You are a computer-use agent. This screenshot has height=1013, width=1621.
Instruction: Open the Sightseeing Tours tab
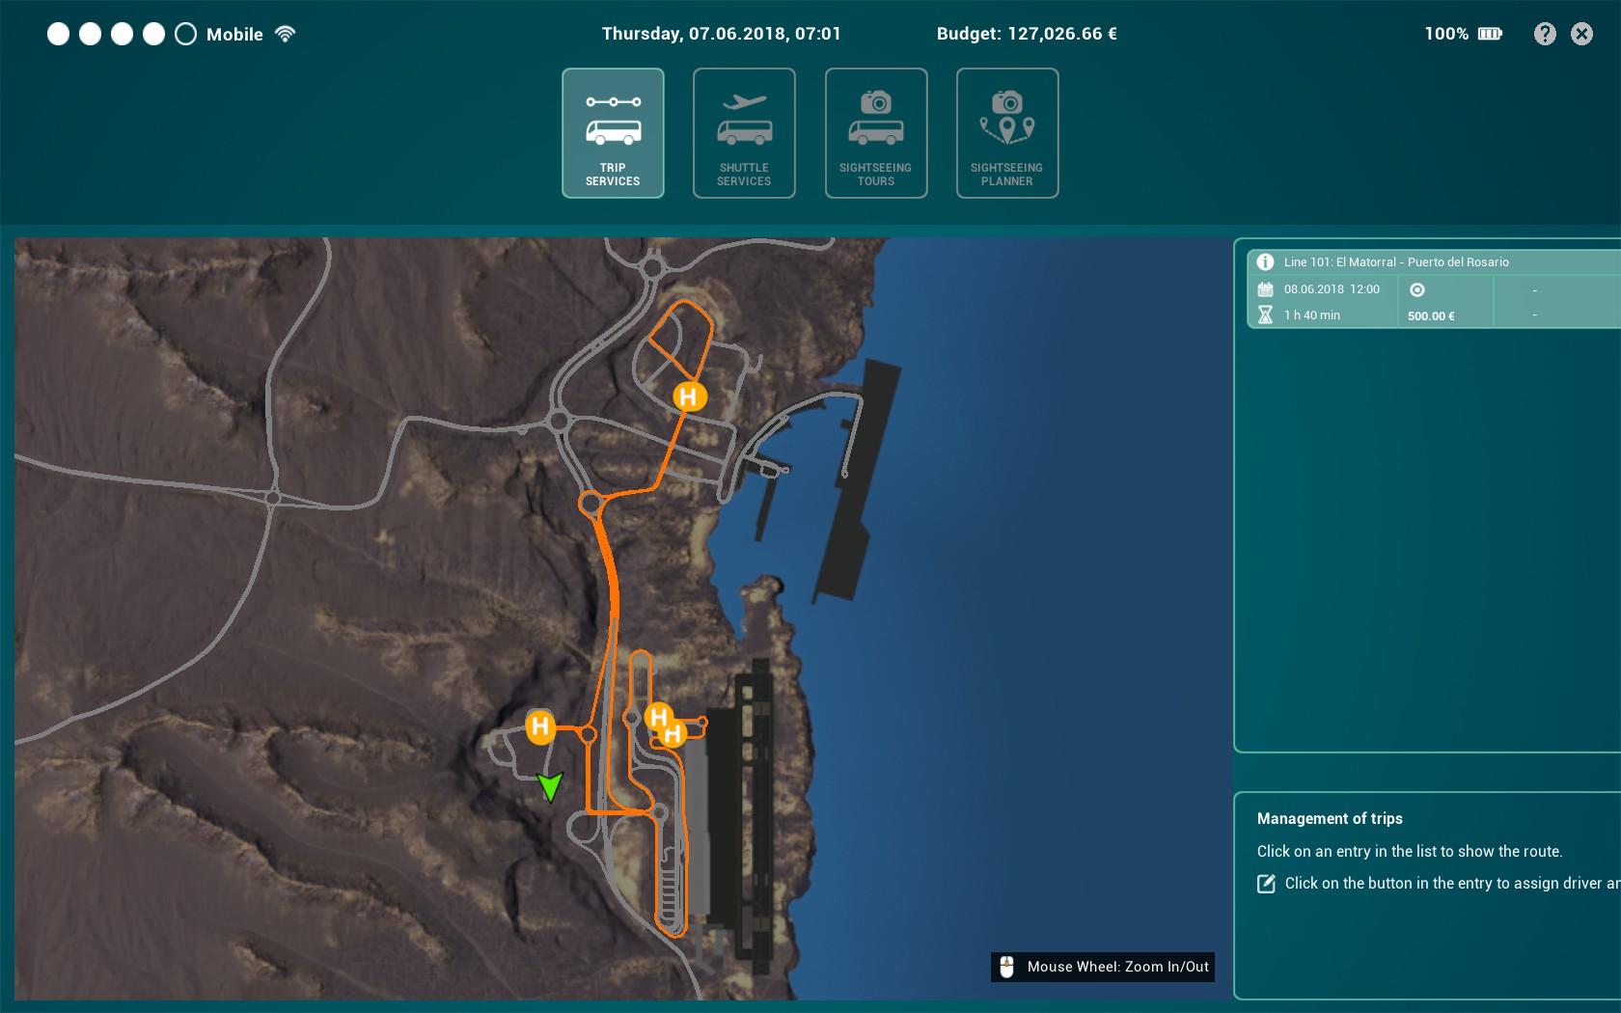click(875, 133)
